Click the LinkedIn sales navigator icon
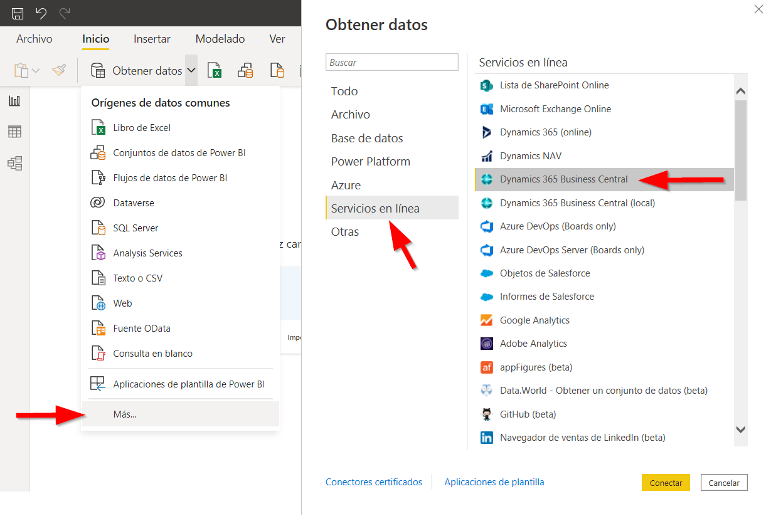 click(x=487, y=438)
